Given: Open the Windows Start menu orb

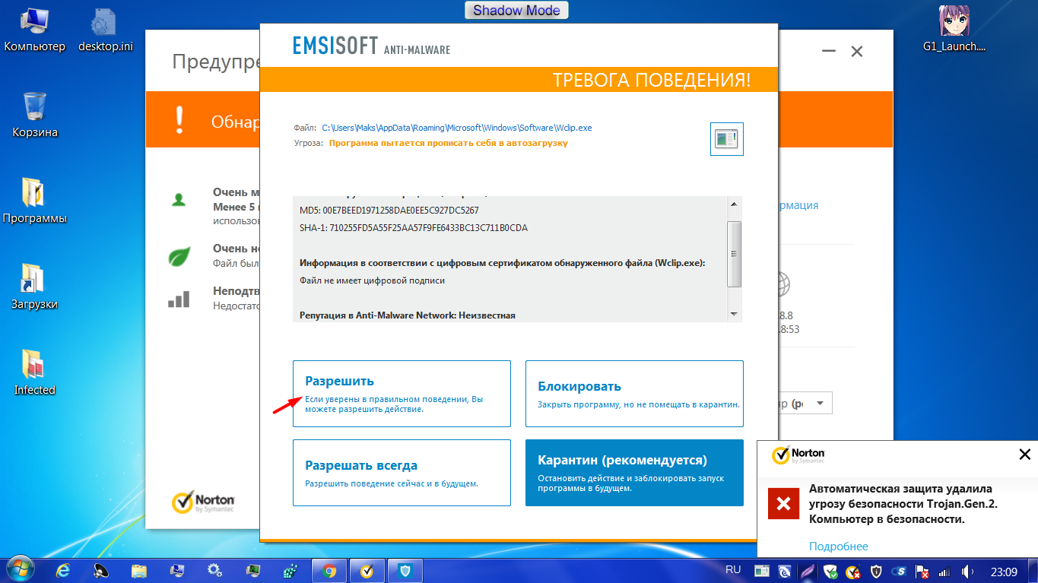Looking at the screenshot, I should click(x=19, y=569).
